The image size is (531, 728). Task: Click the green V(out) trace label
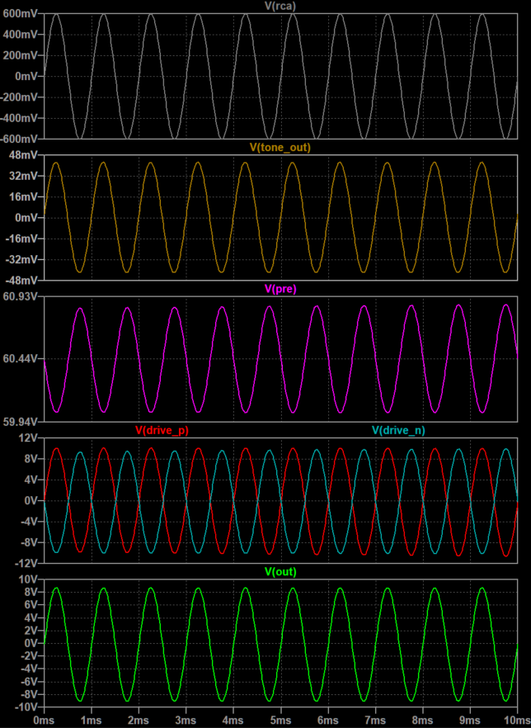coord(280,572)
